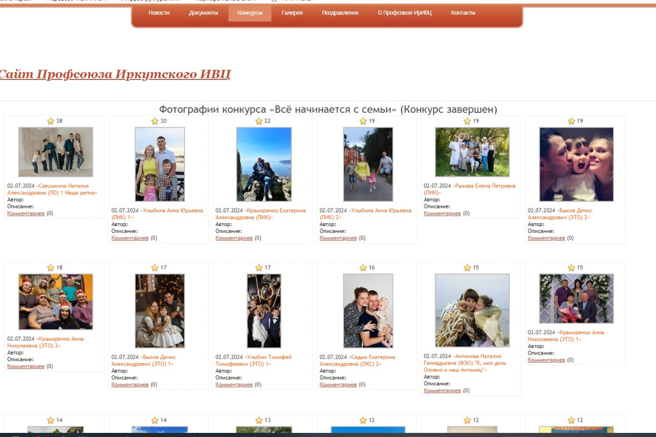The width and height of the screenshot is (656, 437).
Task: Click star above Рыкова Елена Петровна photo
Action: [x=467, y=121]
